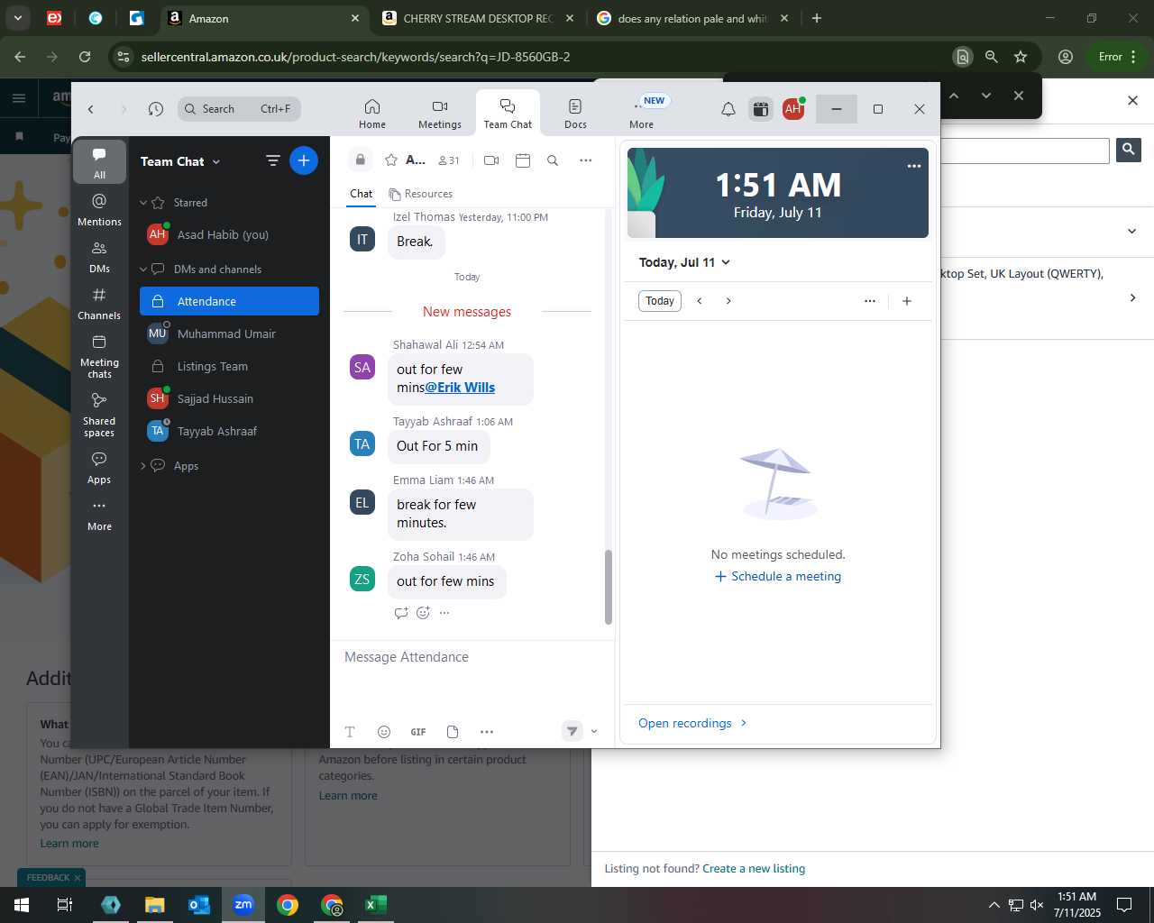1154x923 pixels.
Task: Click the Zoom search box
Action: (239, 109)
